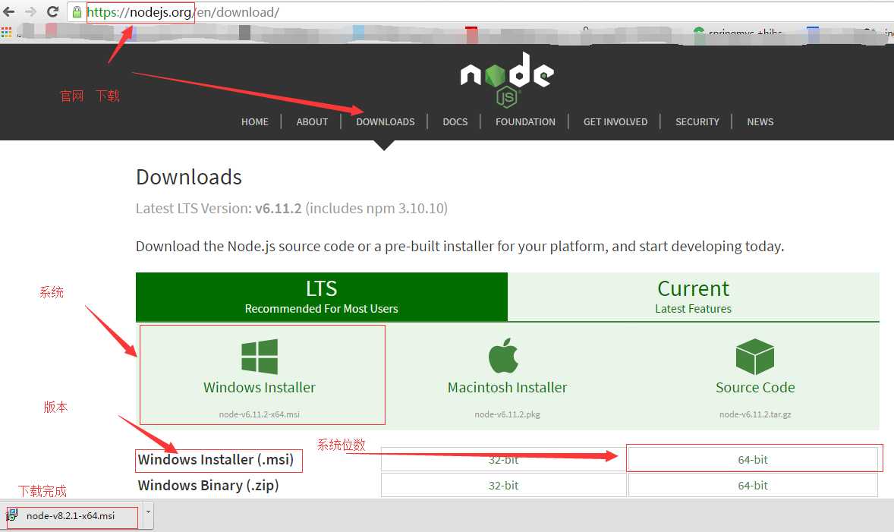The image size is (894, 532).
Task: Click the Windows Binary (.zip) row label
Action: [x=208, y=485]
